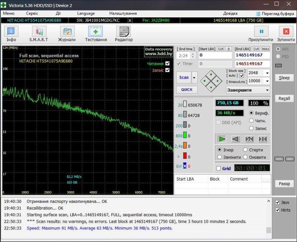
Task: Open the Сервіс menu
Action: (31, 13)
